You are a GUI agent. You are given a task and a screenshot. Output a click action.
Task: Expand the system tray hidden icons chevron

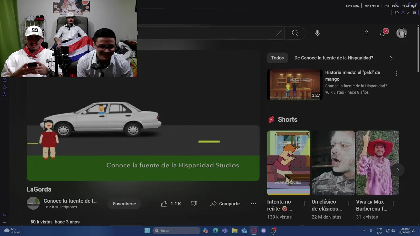coord(364,231)
